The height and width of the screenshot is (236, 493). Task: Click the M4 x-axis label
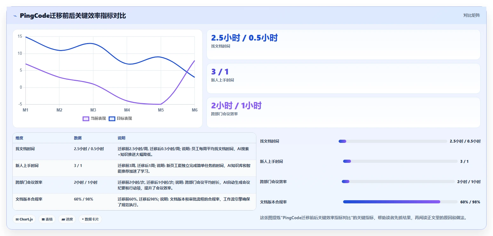(127, 110)
